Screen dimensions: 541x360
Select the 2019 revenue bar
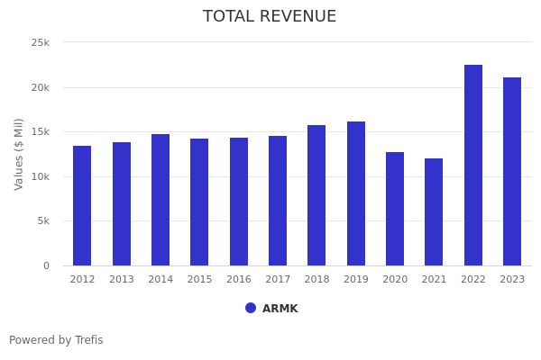(x=356, y=193)
